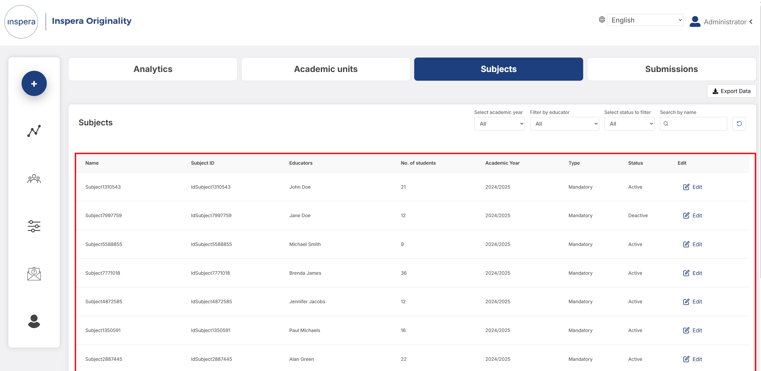Reset filters with the refresh icon
The image size is (761, 371).
click(739, 124)
